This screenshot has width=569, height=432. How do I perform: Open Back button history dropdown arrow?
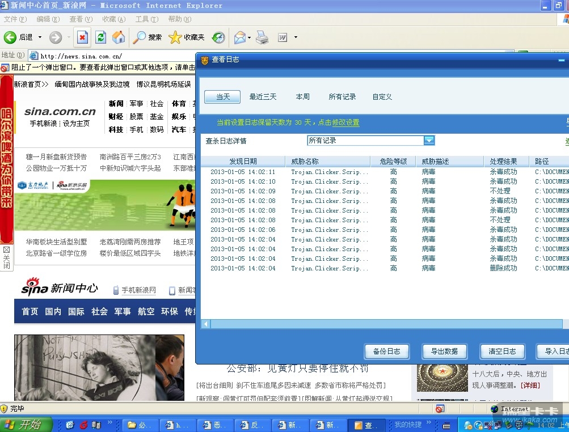click(40, 37)
